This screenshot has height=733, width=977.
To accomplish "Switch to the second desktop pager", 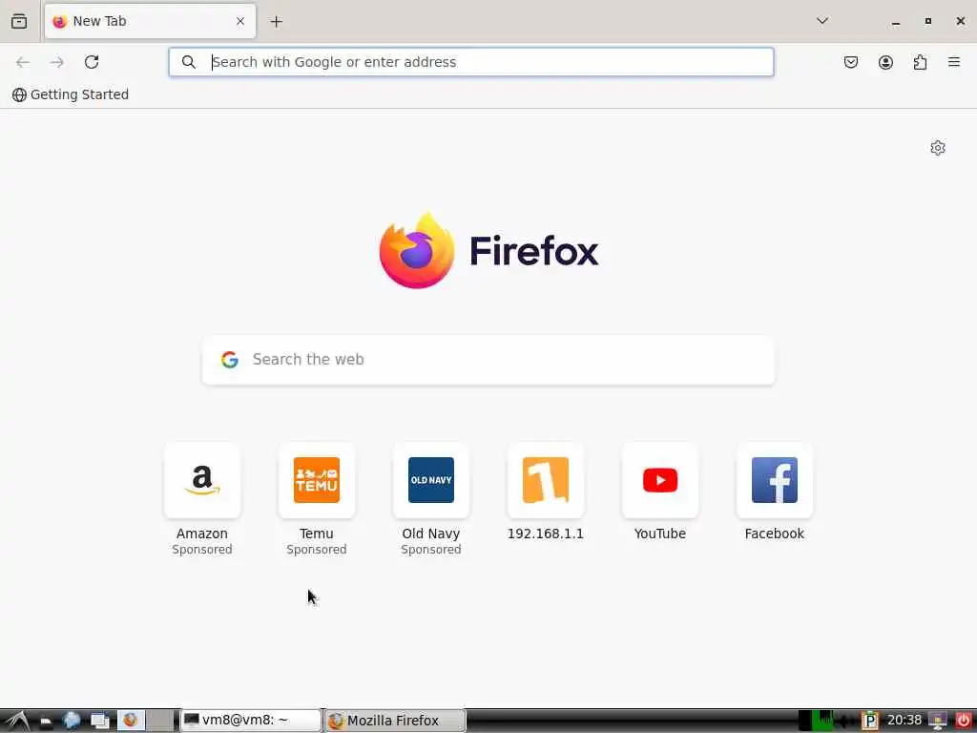I will pos(160,721).
